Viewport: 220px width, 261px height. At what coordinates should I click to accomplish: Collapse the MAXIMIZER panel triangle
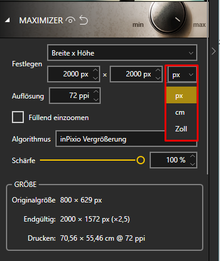point(7,20)
